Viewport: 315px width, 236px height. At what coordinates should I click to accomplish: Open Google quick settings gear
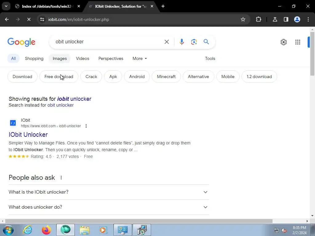click(x=283, y=42)
